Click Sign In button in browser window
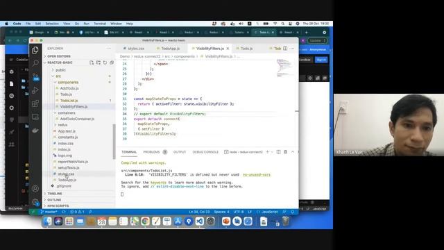 [321, 60]
